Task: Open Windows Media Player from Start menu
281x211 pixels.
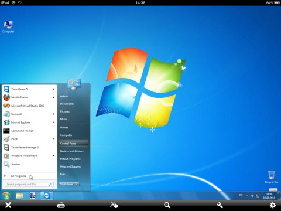Action: [29, 156]
